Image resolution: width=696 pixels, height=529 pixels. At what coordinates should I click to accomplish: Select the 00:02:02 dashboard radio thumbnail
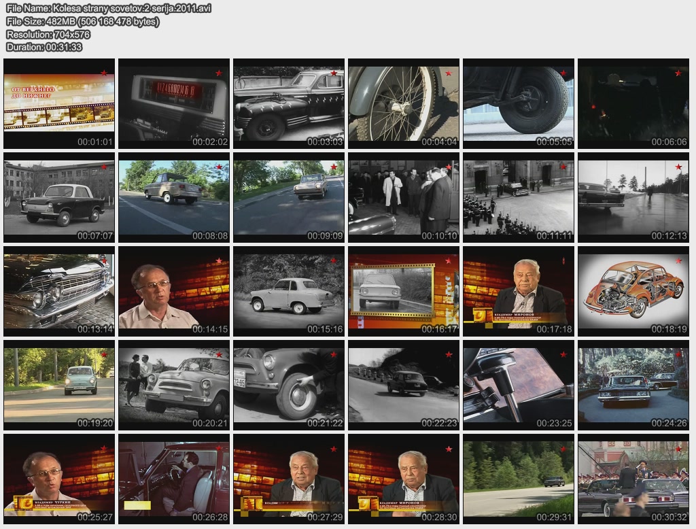tap(174, 103)
